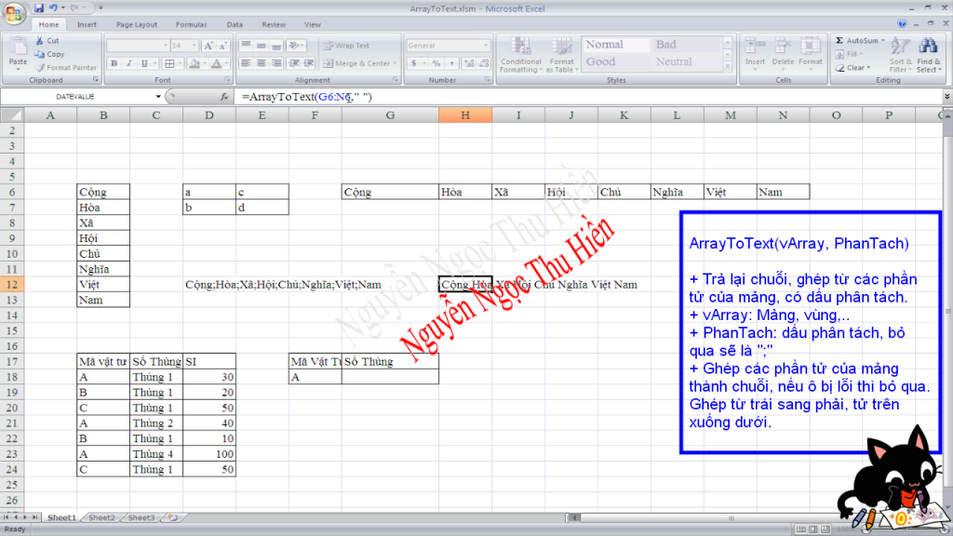This screenshot has height=536, width=953.
Task: Apply the Good cell style
Action: click(x=601, y=61)
